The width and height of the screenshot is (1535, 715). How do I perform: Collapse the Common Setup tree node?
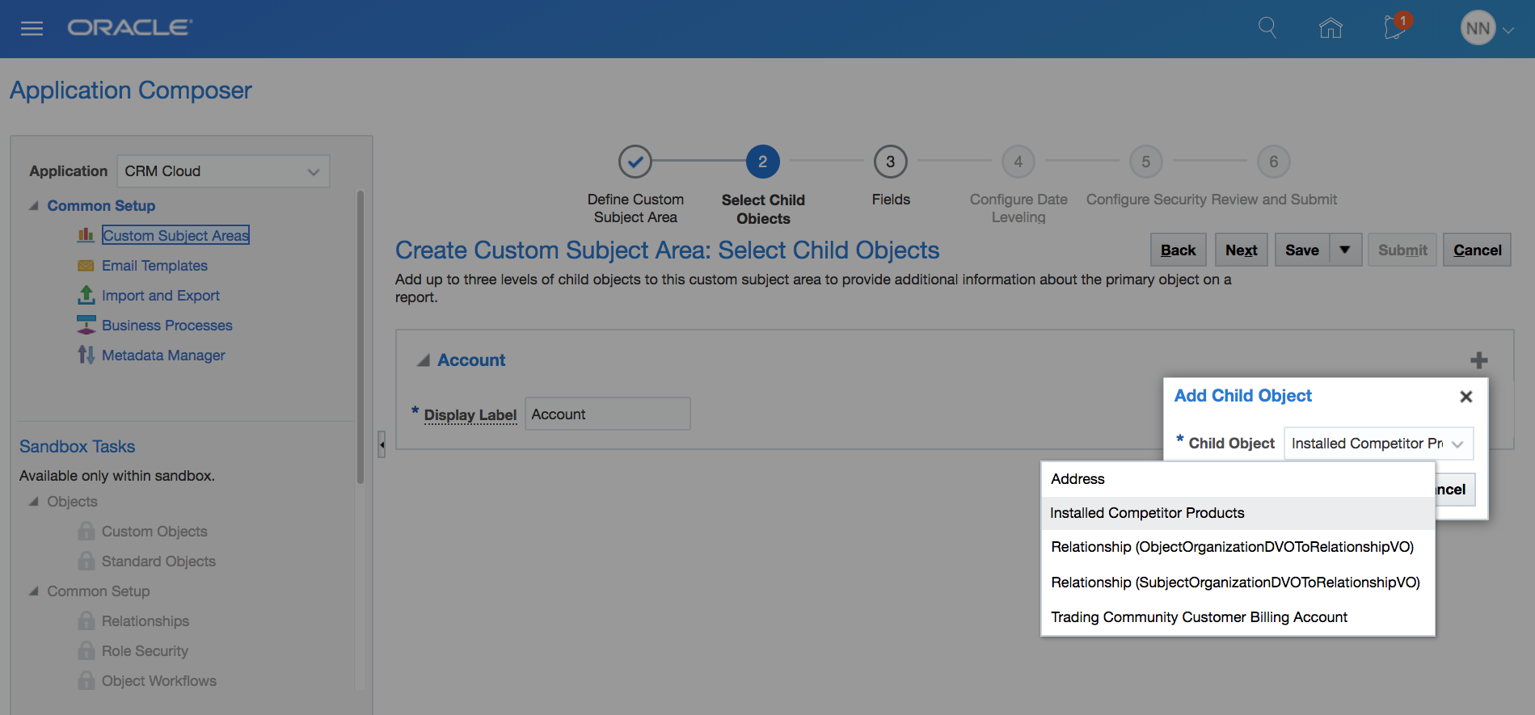34,206
